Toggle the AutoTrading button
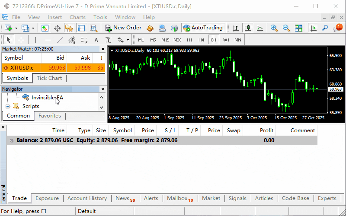The width and height of the screenshot is (346, 216). 202,28
